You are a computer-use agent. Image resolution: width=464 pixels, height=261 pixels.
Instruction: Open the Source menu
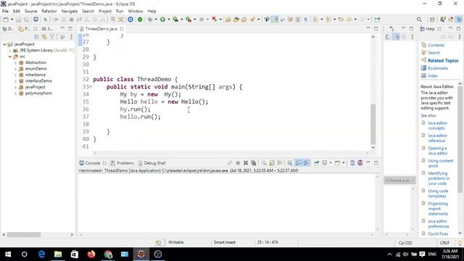[30, 12]
